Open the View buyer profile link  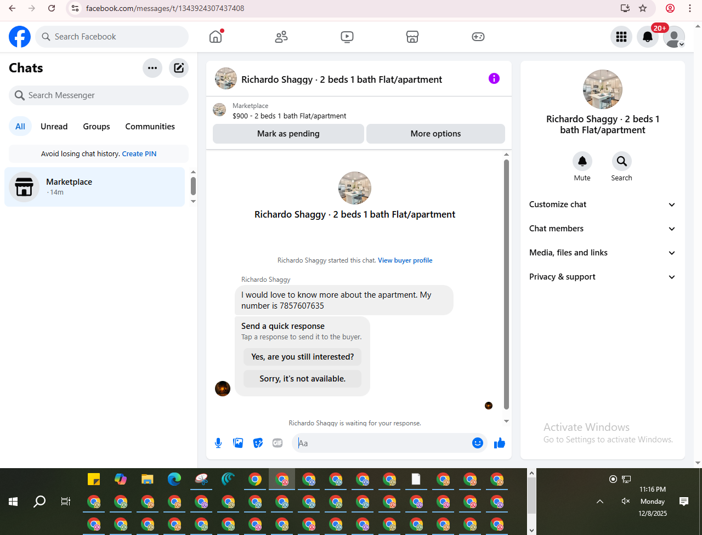[405, 260]
